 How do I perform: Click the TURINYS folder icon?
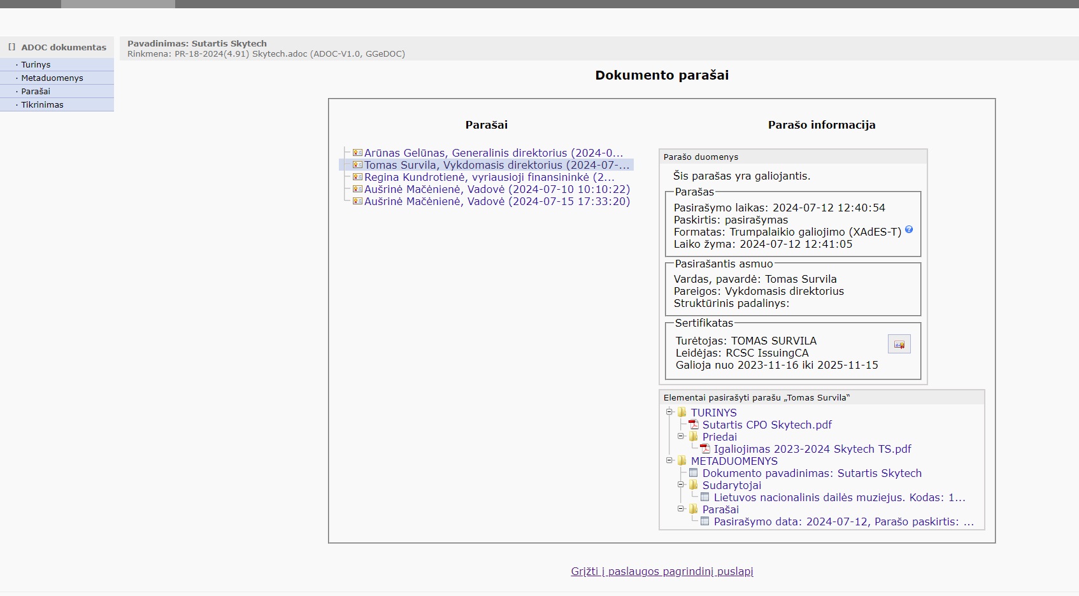click(682, 413)
